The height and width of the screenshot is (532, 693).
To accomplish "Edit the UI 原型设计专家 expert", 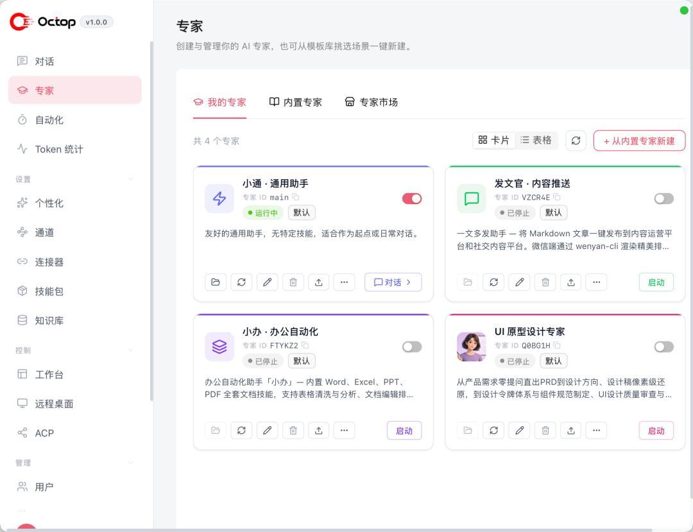I will [519, 431].
